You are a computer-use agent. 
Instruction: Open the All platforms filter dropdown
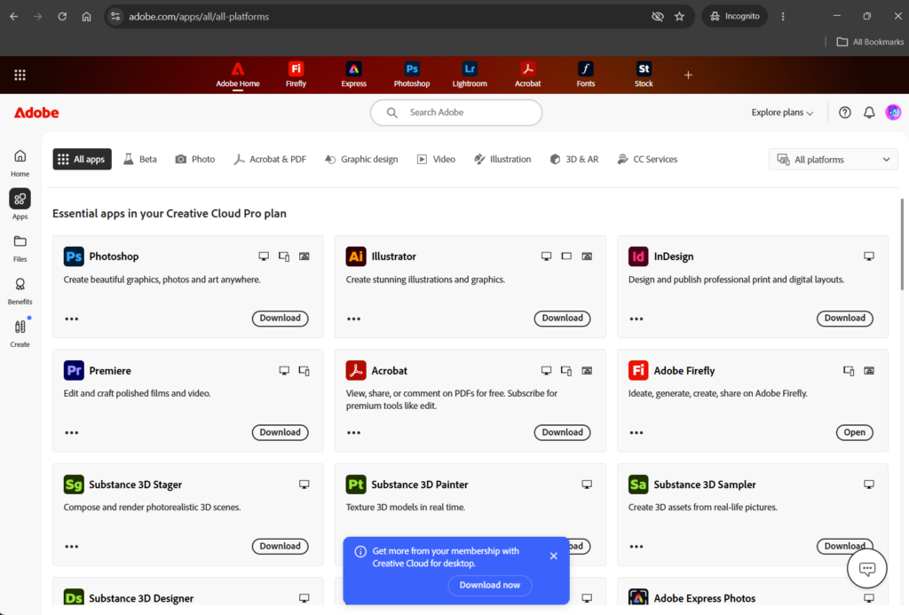(833, 160)
